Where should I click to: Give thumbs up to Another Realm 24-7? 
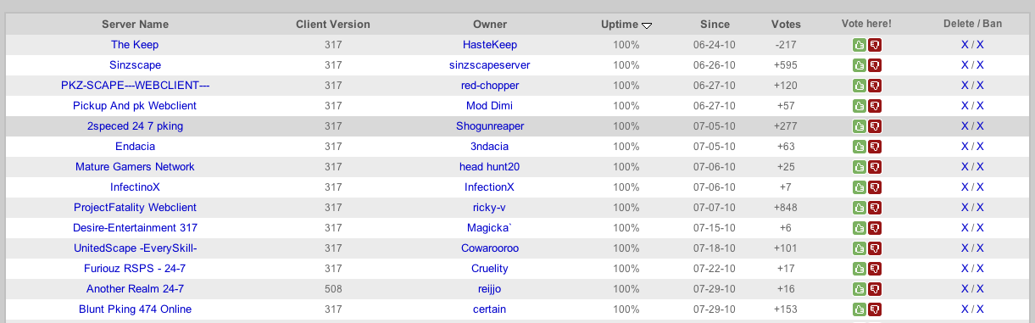click(859, 289)
